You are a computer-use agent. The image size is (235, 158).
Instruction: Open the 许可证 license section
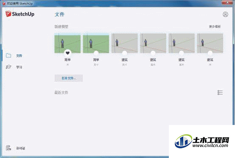(21, 148)
